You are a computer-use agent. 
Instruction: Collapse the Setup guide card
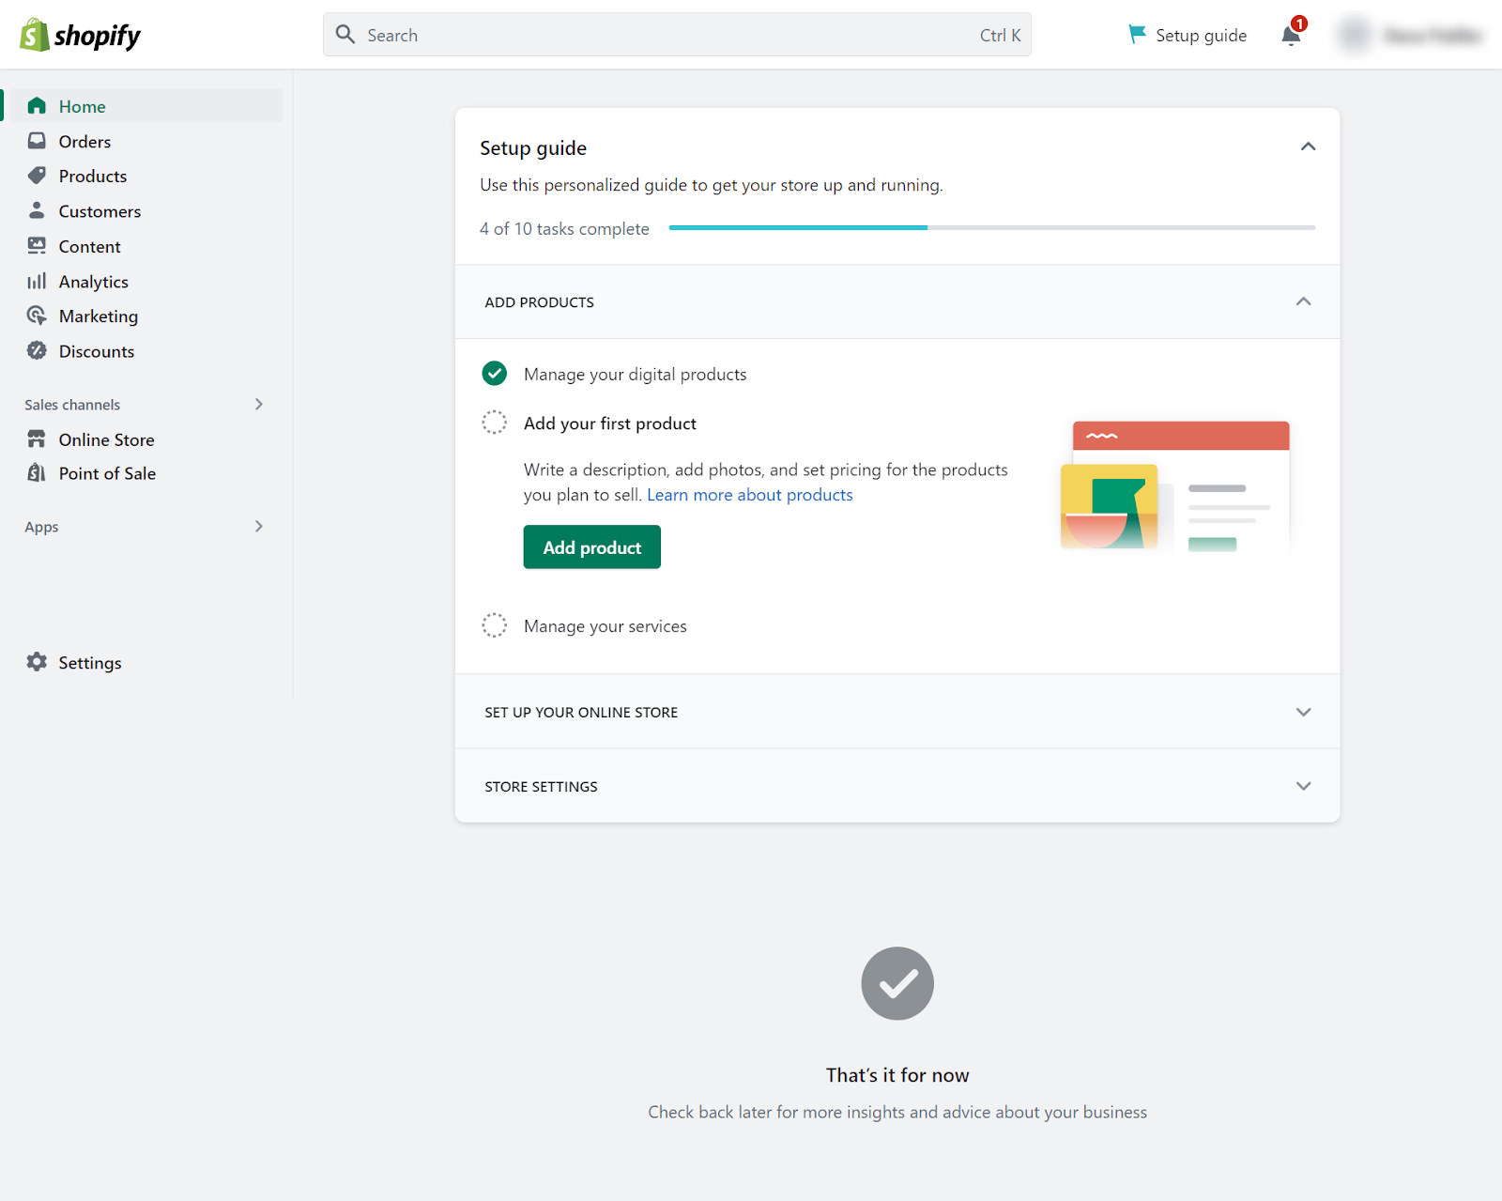click(1308, 146)
